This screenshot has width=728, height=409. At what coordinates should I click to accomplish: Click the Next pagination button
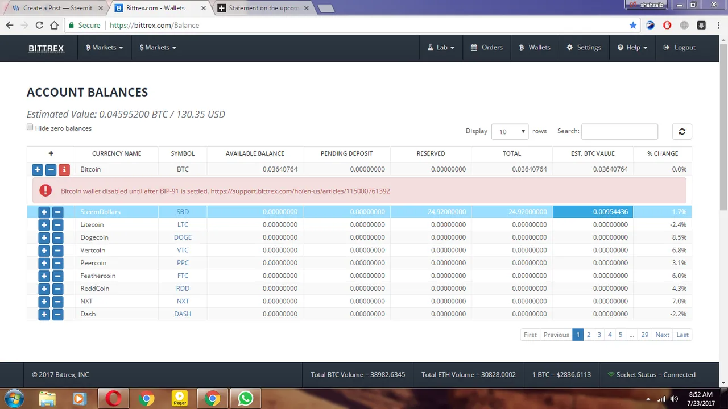point(662,335)
